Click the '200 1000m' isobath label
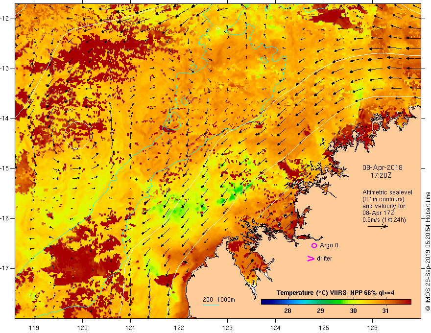Viewport: 431px width, 333px height. coord(219,300)
